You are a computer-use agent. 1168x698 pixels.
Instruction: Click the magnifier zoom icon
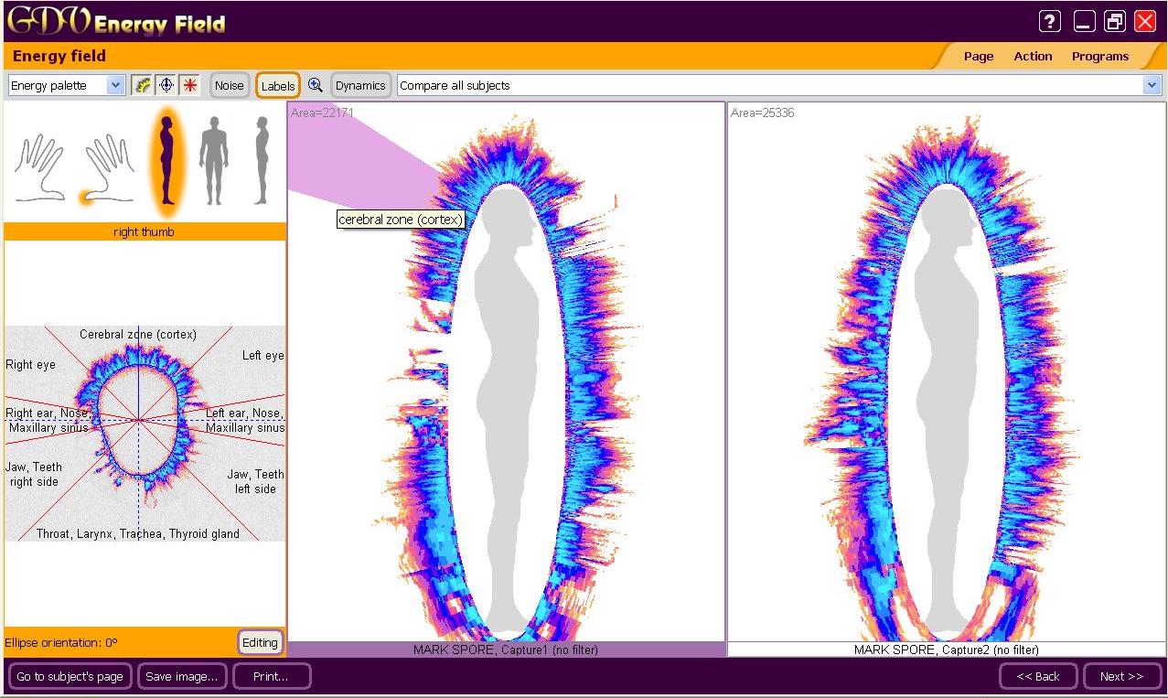pyautogui.click(x=316, y=85)
